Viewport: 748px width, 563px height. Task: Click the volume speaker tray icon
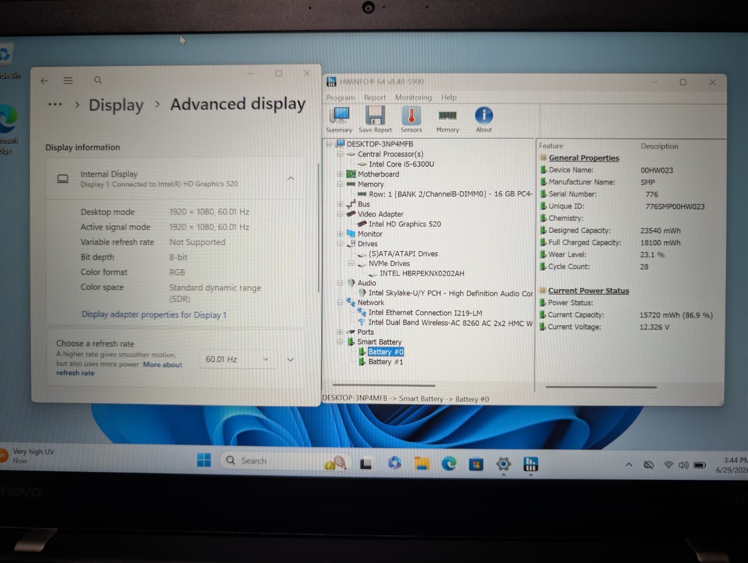click(683, 465)
